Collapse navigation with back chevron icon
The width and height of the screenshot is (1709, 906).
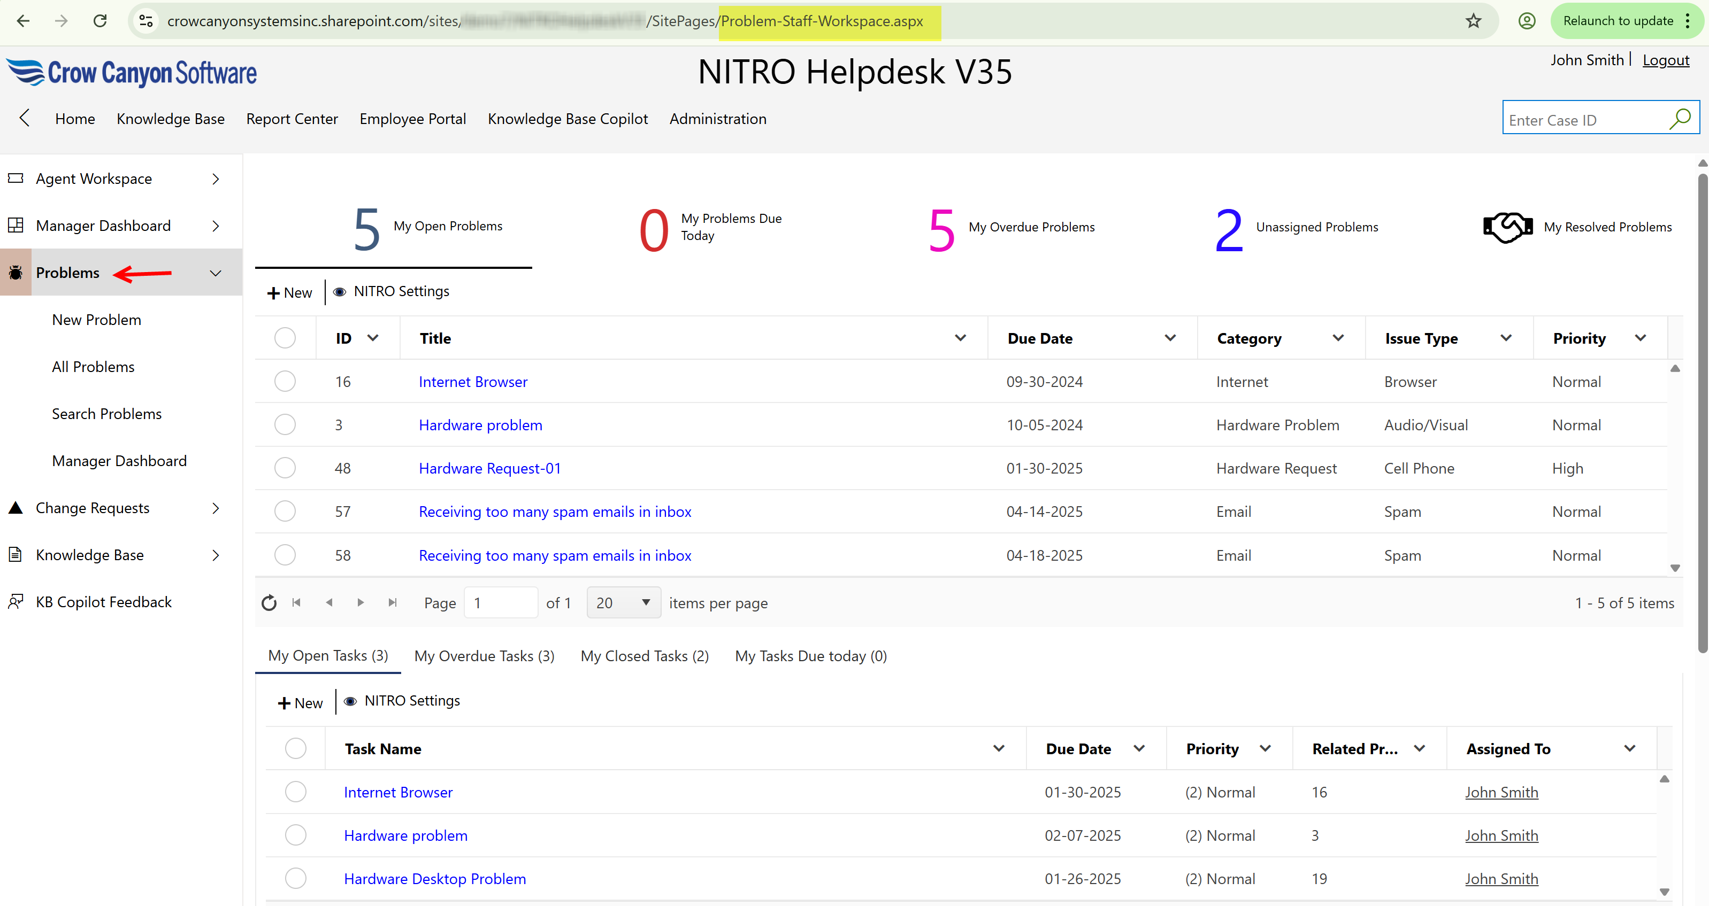click(25, 118)
